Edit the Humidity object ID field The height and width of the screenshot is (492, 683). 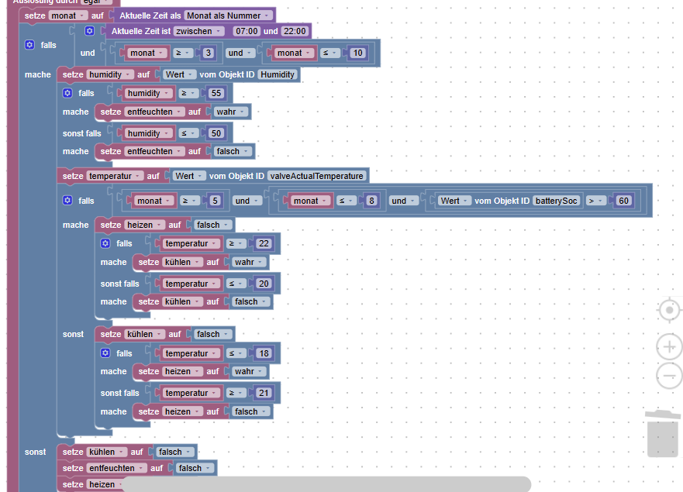[x=278, y=74]
